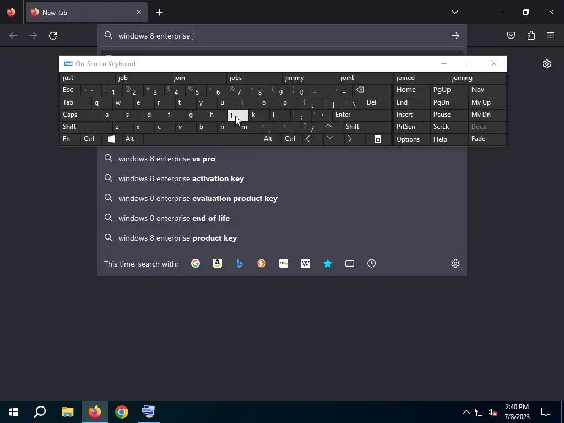This screenshot has height=423, width=564.
Task: Choose suggestion 'windows 8 enterprise product key'
Action: [x=282, y=238]
